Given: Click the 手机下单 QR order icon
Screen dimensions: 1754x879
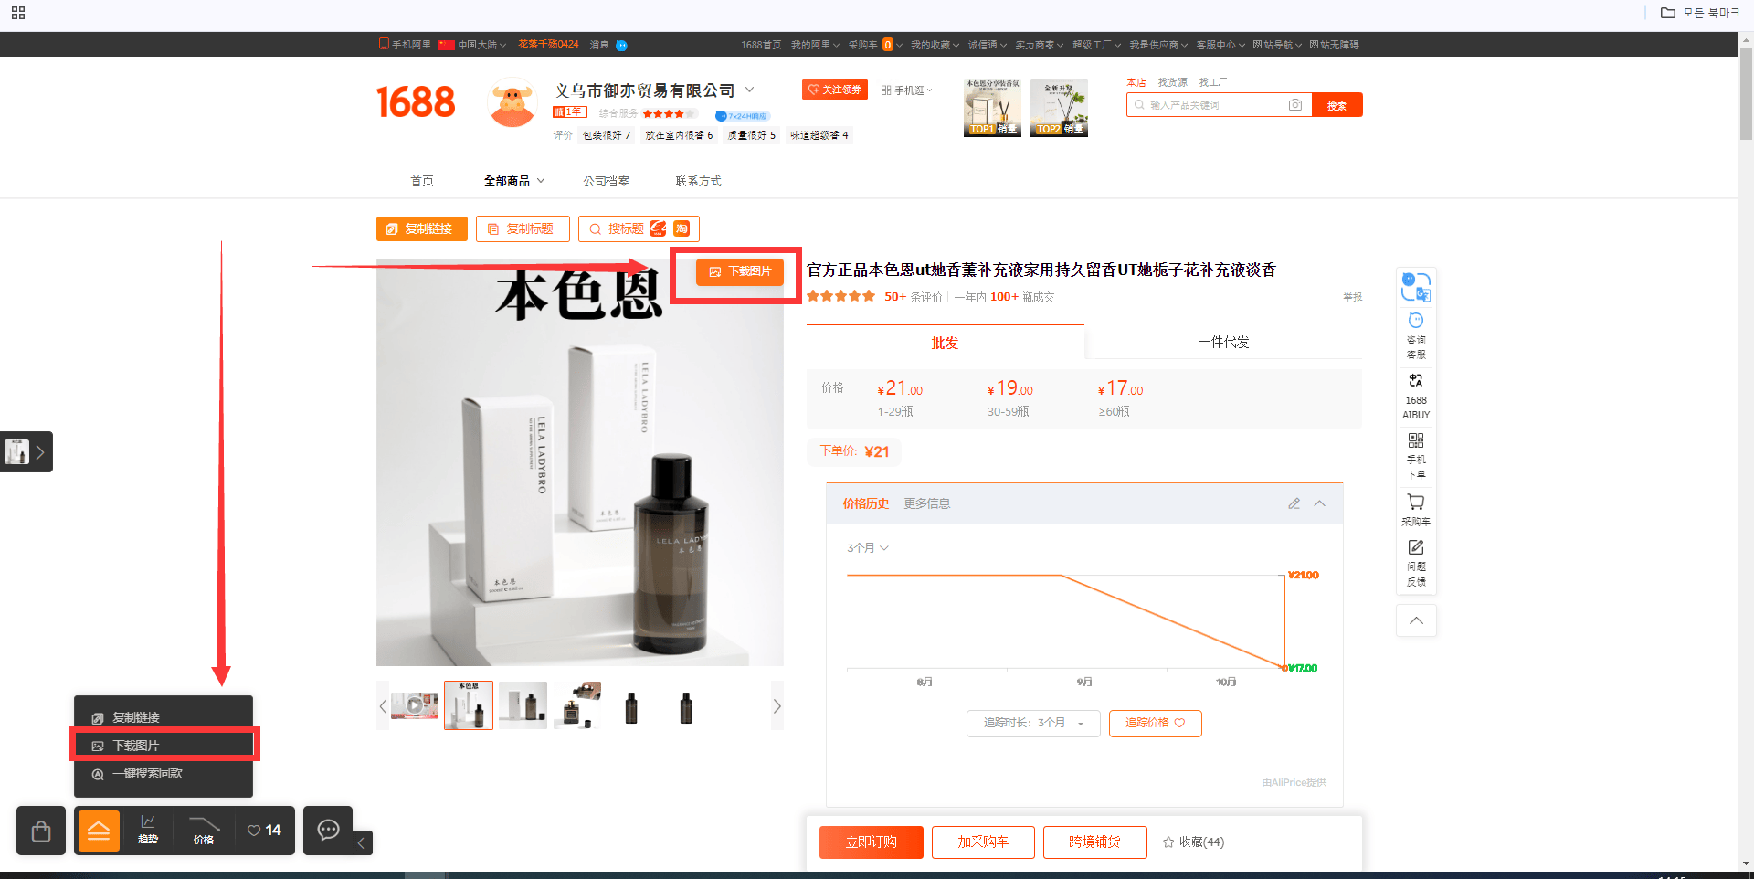Looking at the screenshot, I should [1415, 456].
